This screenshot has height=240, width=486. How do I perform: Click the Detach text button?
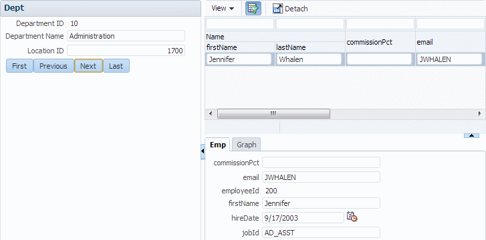coord(296,9)
